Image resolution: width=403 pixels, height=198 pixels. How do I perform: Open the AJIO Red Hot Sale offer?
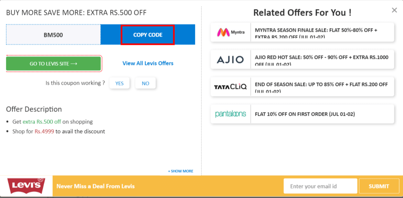322,59
